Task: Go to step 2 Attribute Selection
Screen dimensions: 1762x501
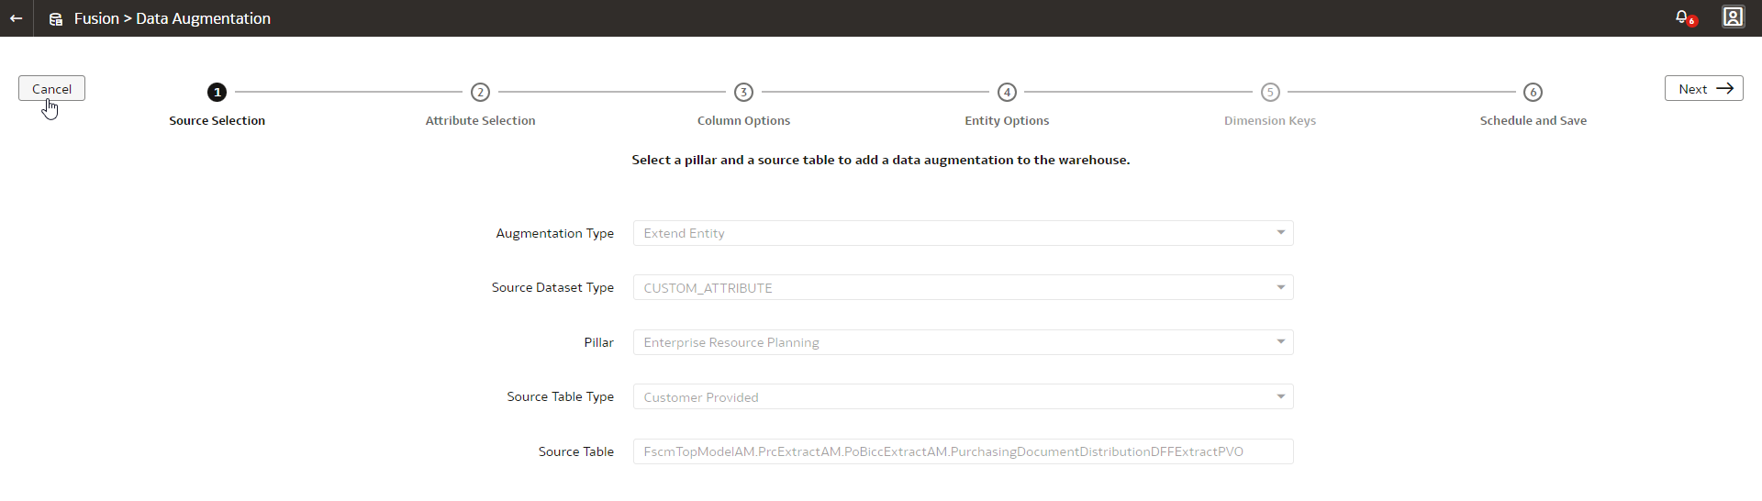Action: point(480,92)
